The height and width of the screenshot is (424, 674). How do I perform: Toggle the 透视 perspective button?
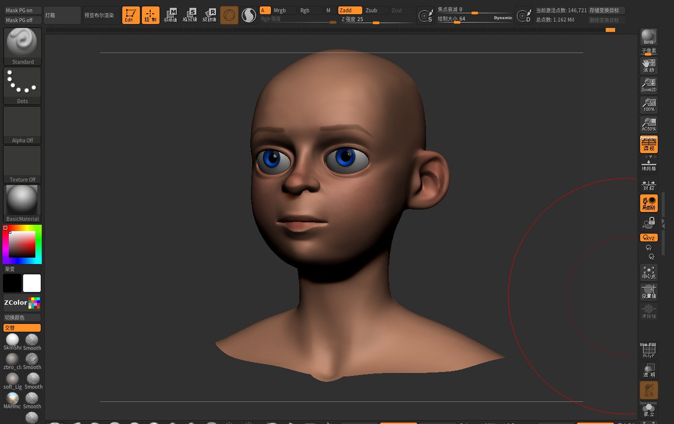649,144
